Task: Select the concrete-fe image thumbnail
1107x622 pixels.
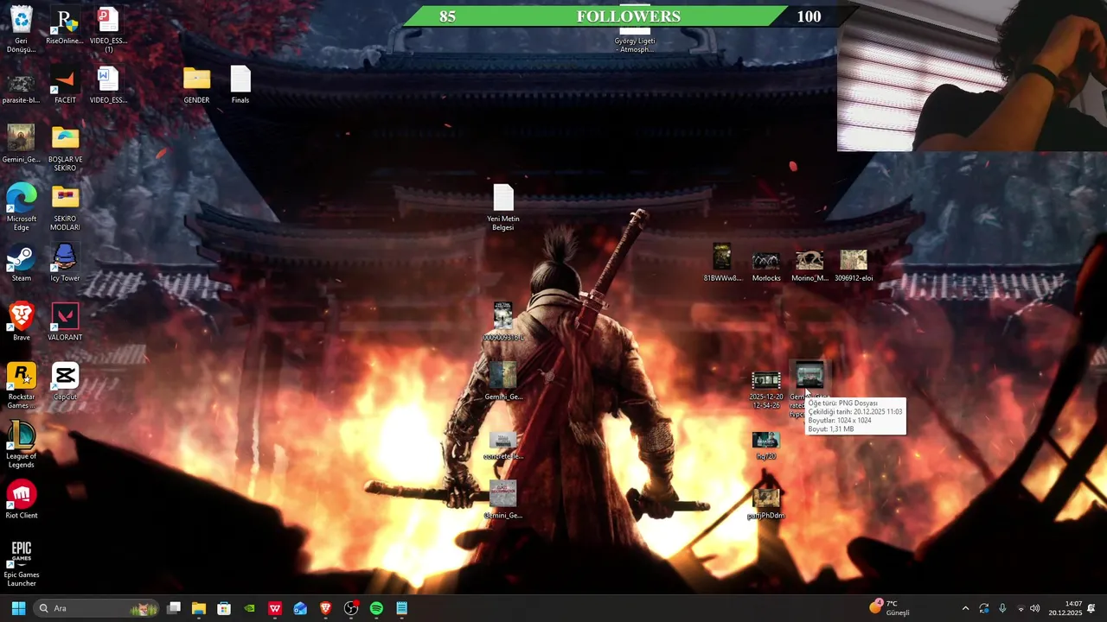Action: click(x=502, y=446)
